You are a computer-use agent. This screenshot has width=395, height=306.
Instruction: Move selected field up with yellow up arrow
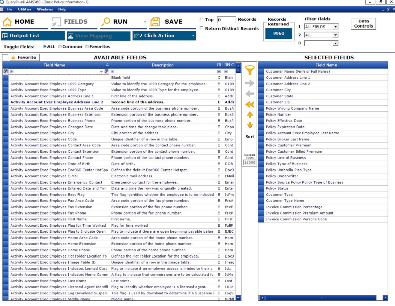250,115
